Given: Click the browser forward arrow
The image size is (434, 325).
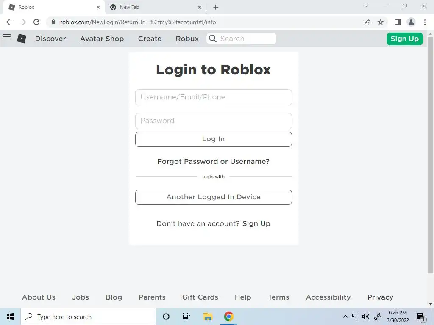Looking at the screenshot, I should coord(23,22).
